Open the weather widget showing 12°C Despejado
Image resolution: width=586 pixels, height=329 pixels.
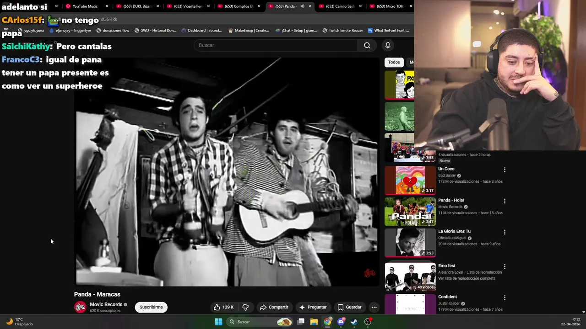coord(19,322)
